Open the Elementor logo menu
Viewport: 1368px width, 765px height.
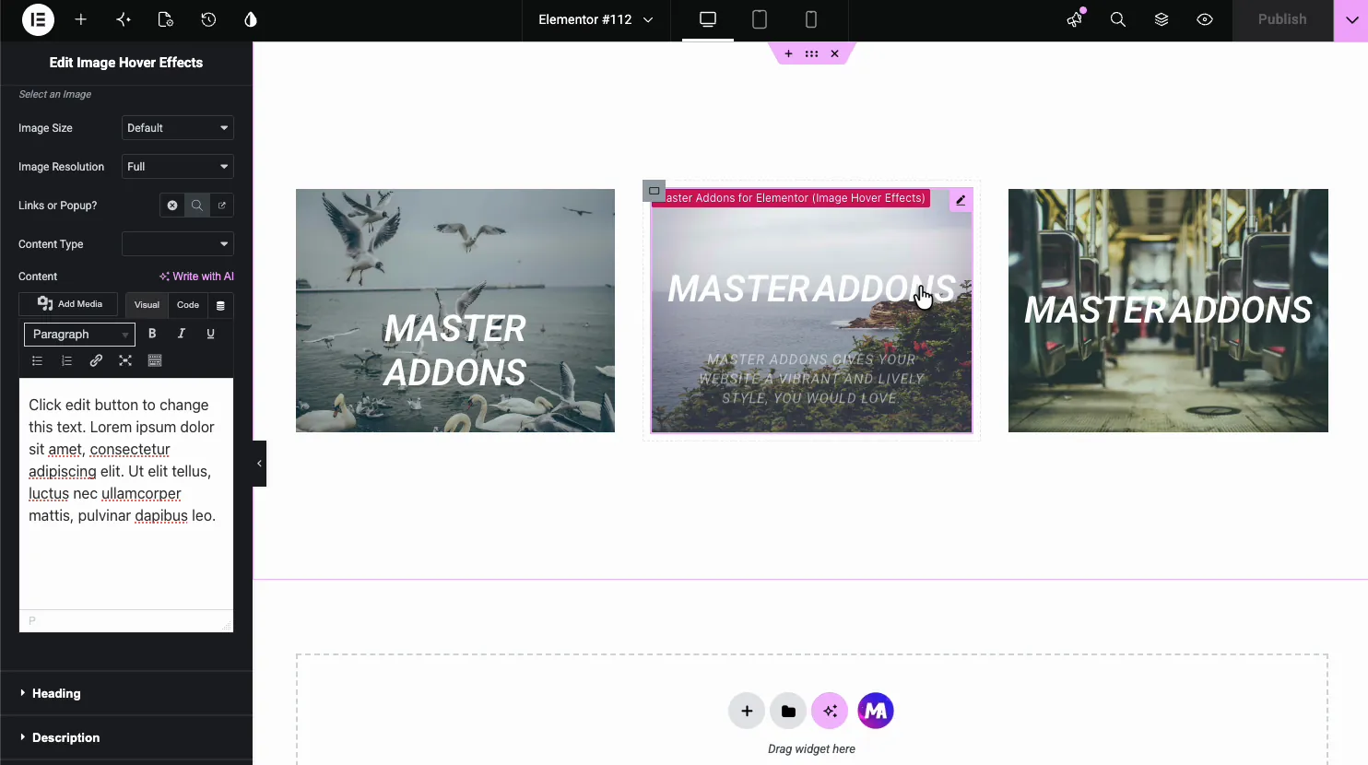pyautogui.click(x=38, y=19)
